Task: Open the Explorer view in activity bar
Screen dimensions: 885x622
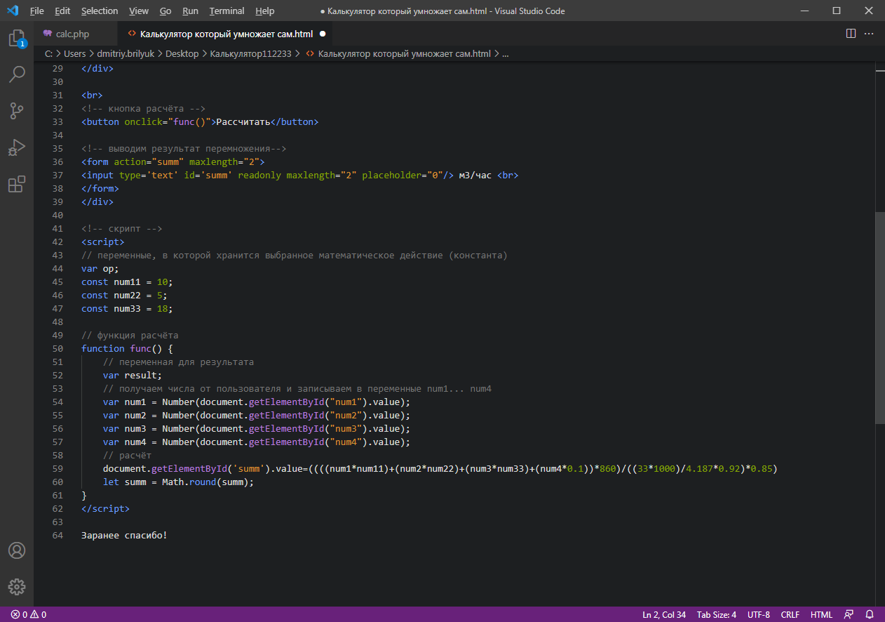Action: tap(17, 38)
